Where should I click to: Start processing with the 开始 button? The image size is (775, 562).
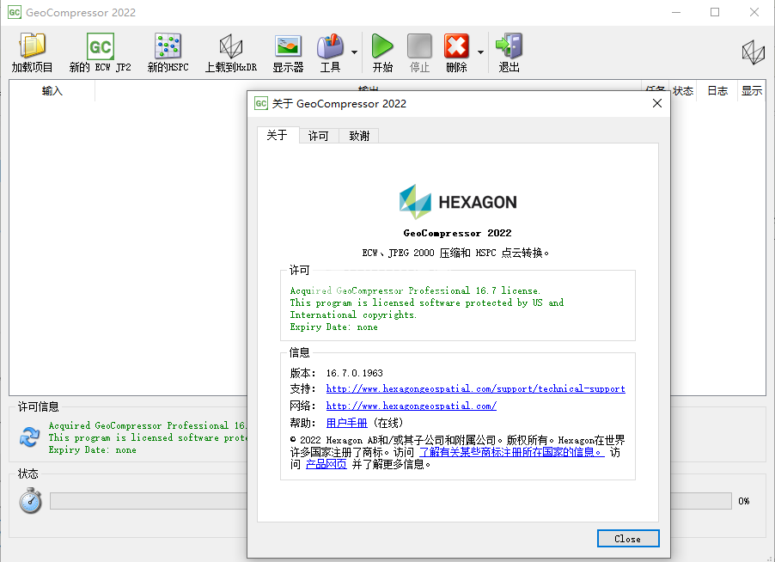click(382, 52)
